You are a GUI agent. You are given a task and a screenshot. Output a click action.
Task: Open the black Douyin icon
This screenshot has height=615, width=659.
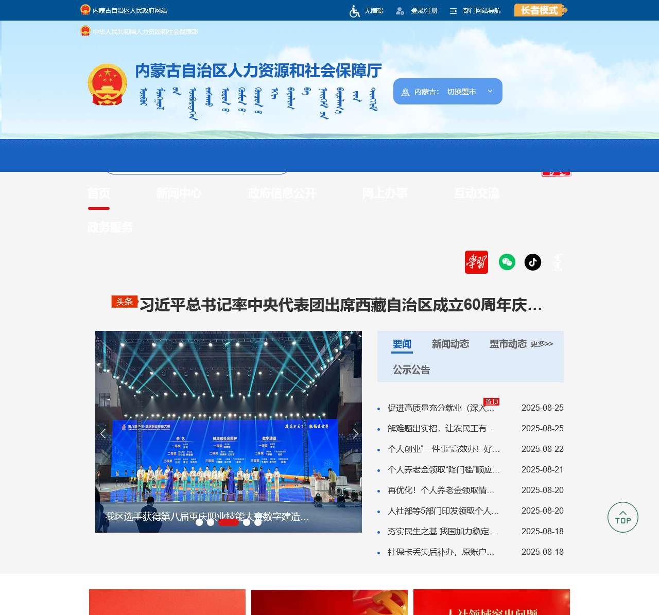coord(533,262)
